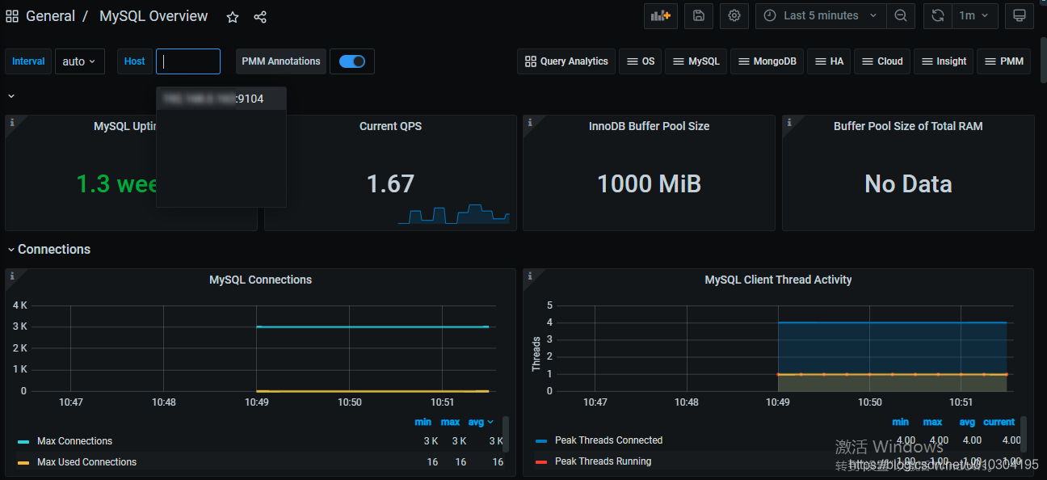1047x480 pixels.
Task: Click the Interval variable label
Action: point(28,61)
